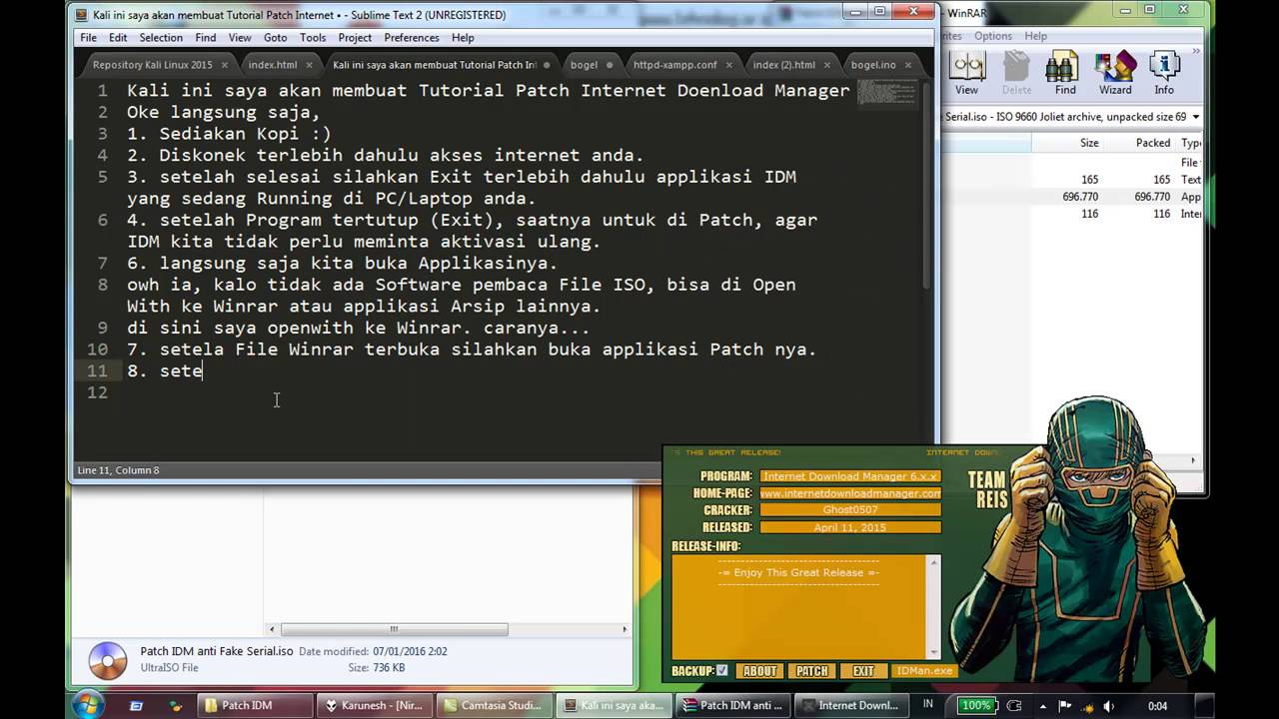This screenshot has width=1279, height=719.
Task: Click the battery 100% indicator
Action: click(976, 706)
